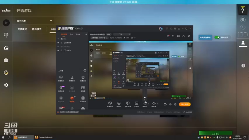
Task: Click the CS:GO info circle icon
Action: tap(243, 66)
